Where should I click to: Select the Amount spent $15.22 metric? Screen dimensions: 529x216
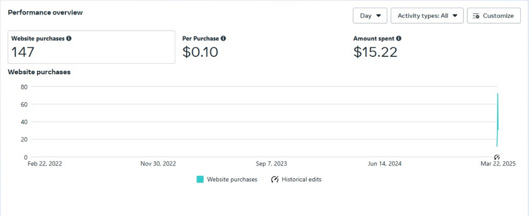point(377,47)
